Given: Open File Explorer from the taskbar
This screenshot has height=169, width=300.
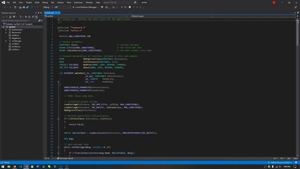Looking at the screenshot, I should [x=9, y=167].
